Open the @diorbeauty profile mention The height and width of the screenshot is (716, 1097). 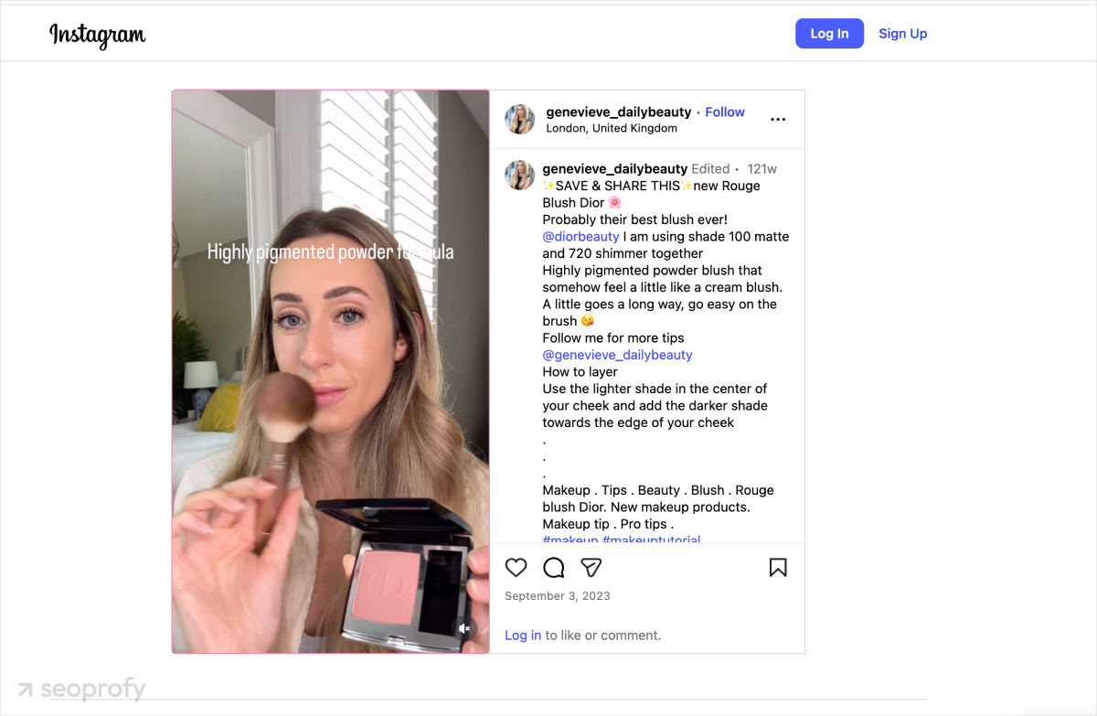point(581,236)
